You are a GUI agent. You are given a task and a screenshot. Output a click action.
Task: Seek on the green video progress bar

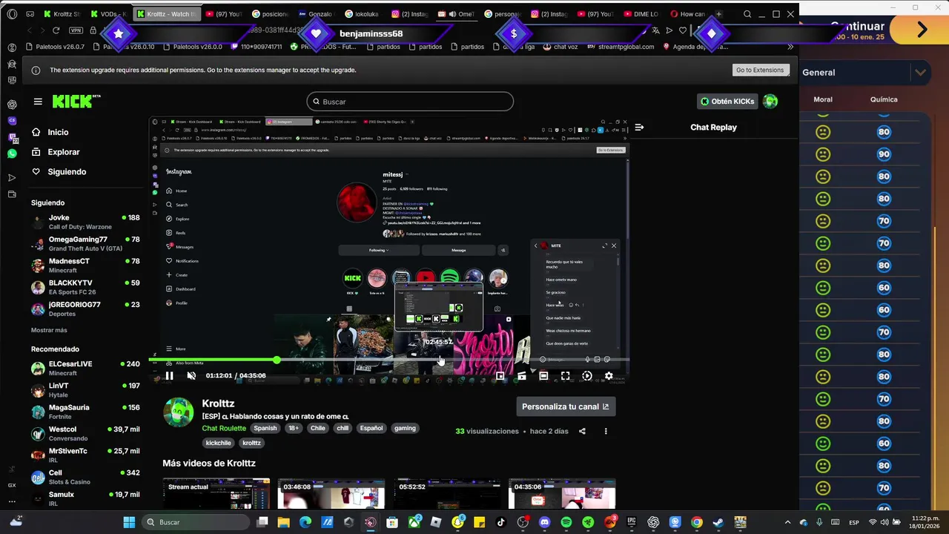click(x=389, y=360)
